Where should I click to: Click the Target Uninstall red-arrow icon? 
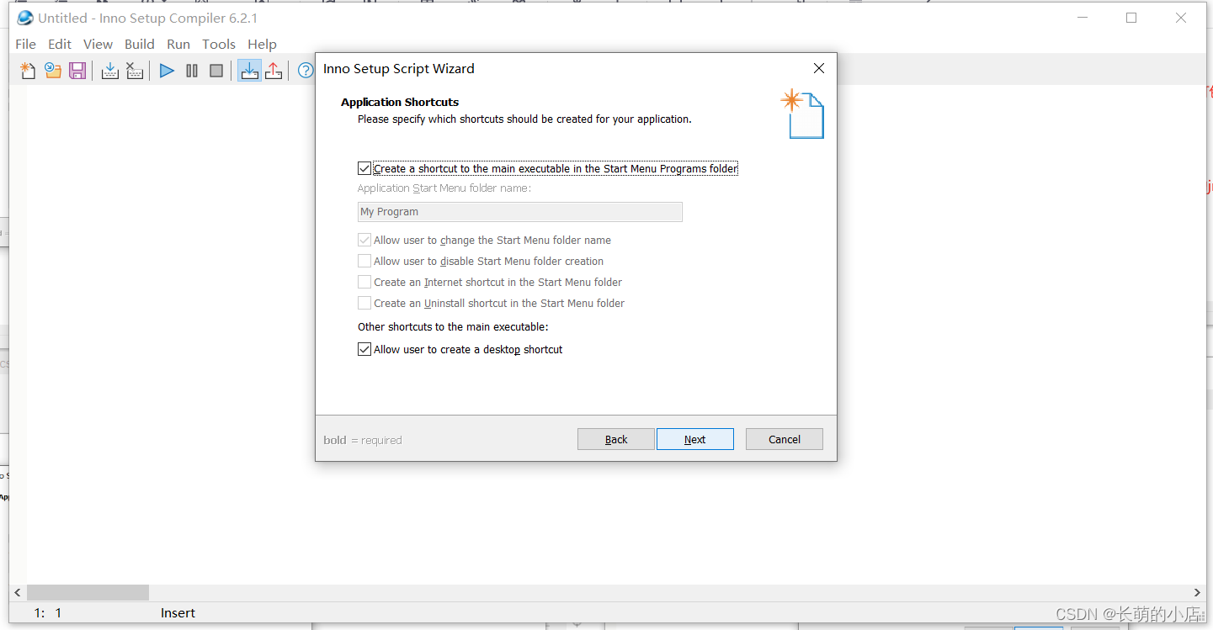[274, 71]
